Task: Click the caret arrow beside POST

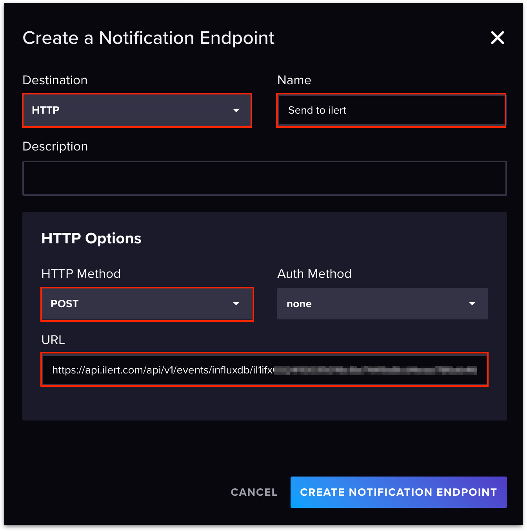Action: (x=236, y=304)
